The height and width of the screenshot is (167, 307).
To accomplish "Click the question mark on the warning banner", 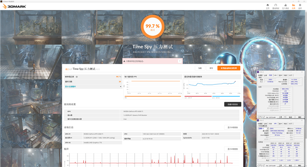I will click(x=180, y=61).
